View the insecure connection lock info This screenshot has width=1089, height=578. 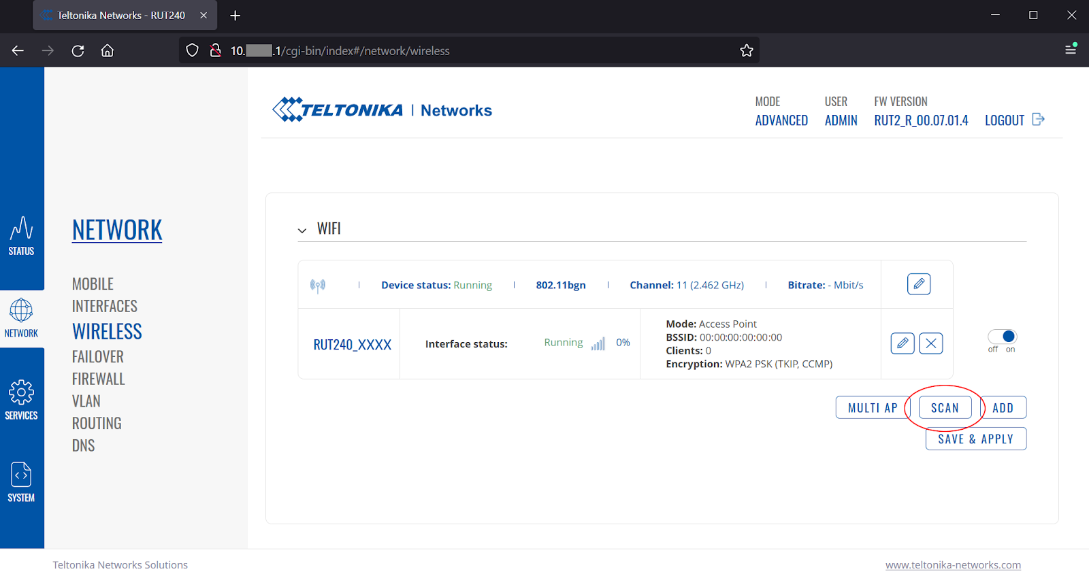click(x=215, y=50)
